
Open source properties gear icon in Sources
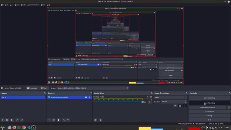[59, 120]
